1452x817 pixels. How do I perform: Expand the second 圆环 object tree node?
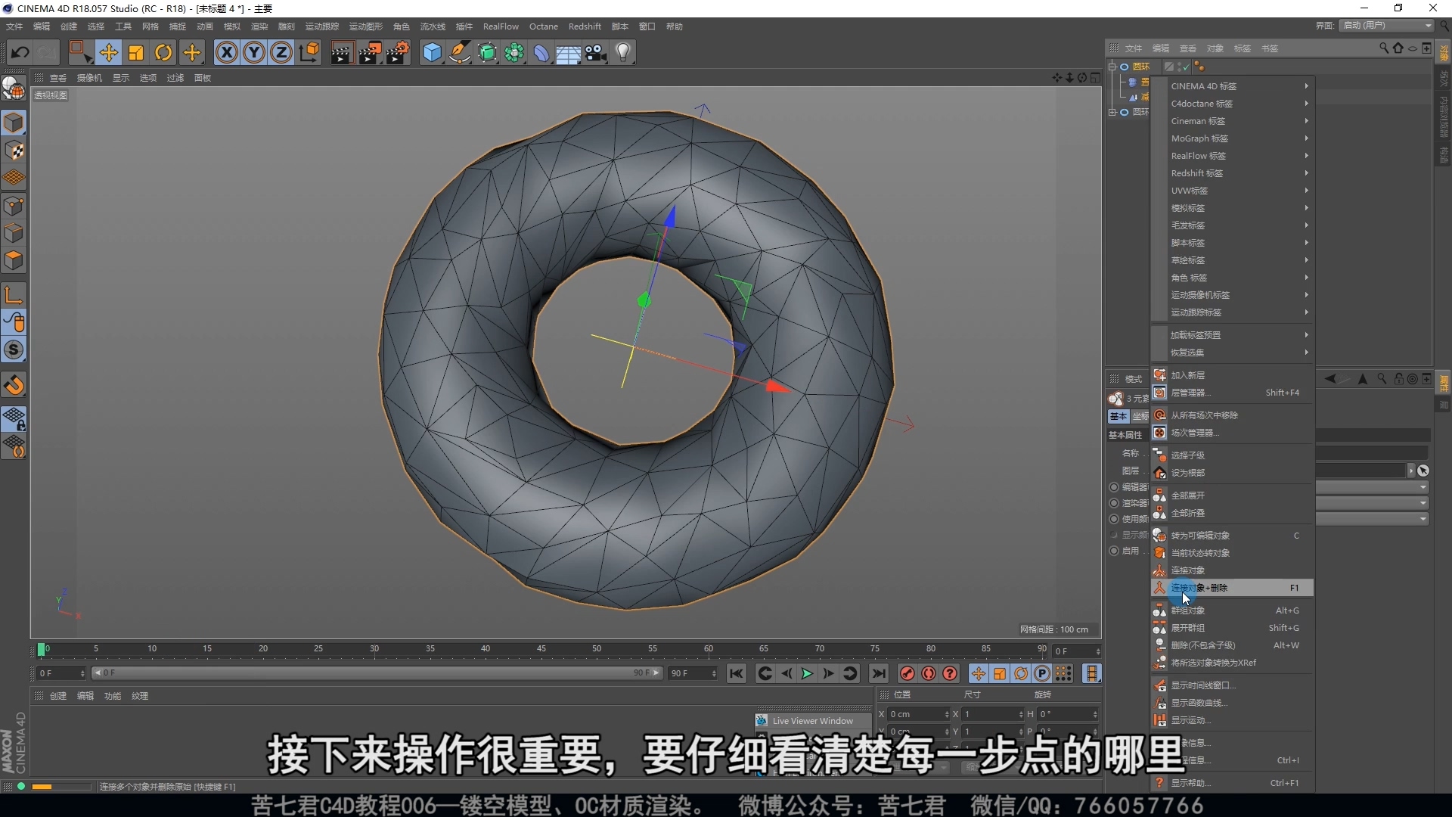(x=1113, y=112)
